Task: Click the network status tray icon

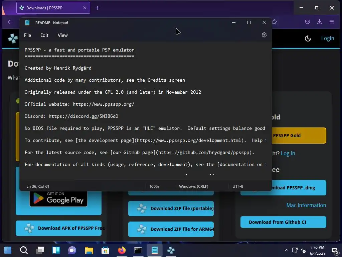Action: click(295, 250)
